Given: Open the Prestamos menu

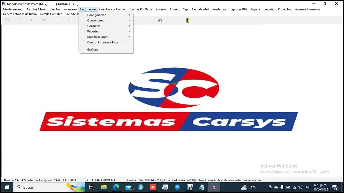Looking at the screenshot, I should click(219, 9).
